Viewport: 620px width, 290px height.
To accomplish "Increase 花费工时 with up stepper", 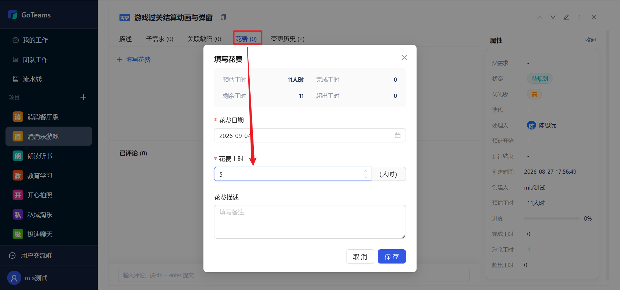I will click(x=366, y=171).
